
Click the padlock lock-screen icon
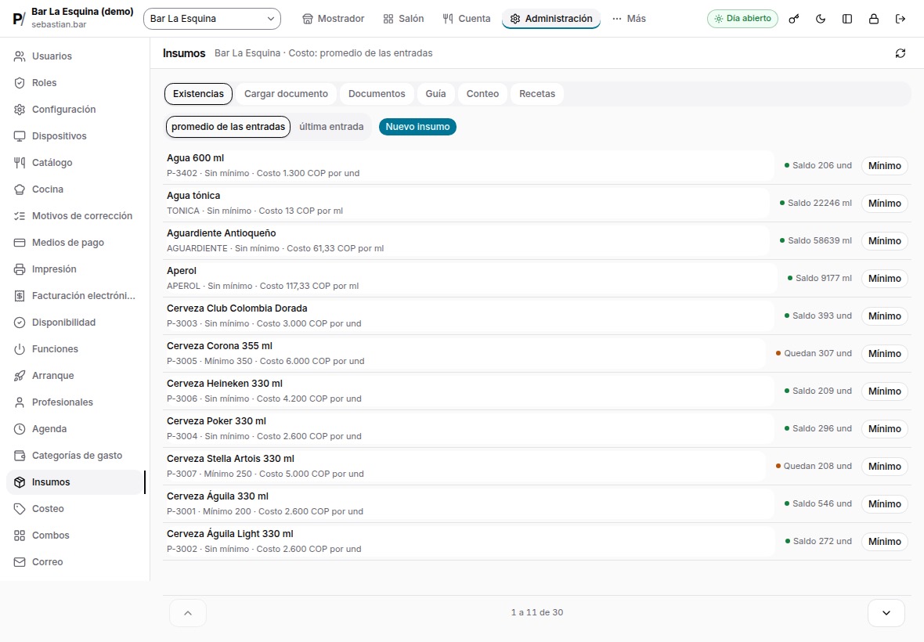(873, 19)
